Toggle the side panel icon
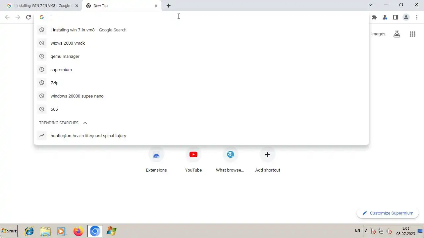 [396, 17]
